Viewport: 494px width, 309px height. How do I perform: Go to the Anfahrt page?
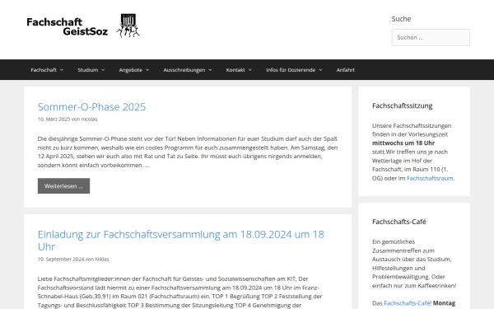point(345,70)
